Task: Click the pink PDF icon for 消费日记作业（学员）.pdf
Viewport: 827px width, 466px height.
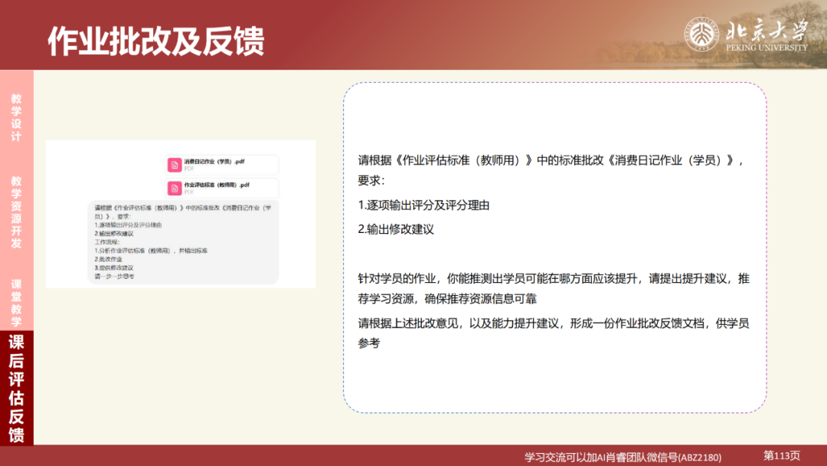Action: pyautogui.click(x=173, y=165)
